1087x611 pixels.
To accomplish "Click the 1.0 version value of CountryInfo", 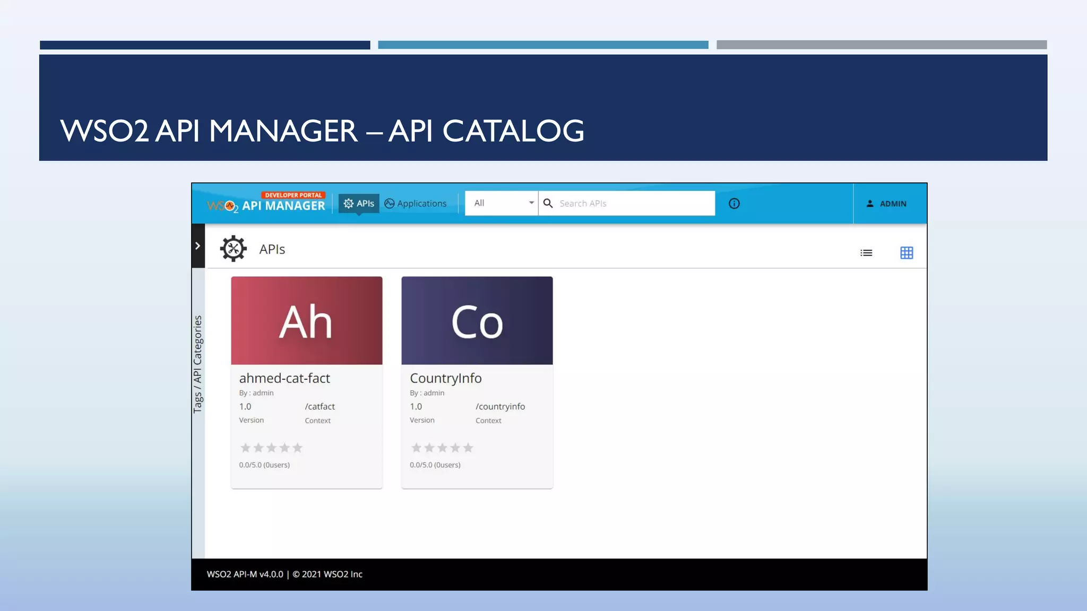I will [x=416, y=407].
